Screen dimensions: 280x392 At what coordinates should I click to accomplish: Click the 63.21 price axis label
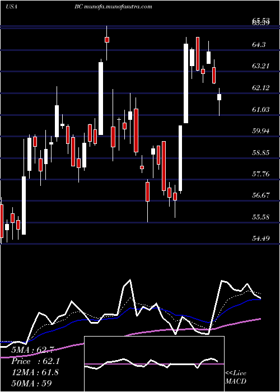[261, 66]
